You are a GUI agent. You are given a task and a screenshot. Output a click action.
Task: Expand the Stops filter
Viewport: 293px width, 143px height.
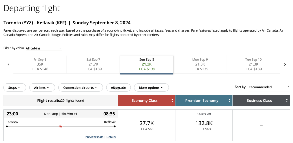(x=15, y=88)
